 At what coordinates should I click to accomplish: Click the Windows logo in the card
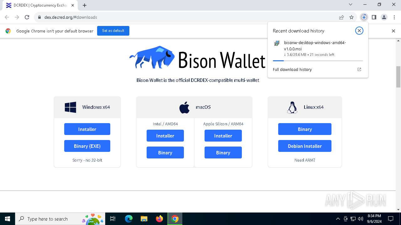pos(70,107)
